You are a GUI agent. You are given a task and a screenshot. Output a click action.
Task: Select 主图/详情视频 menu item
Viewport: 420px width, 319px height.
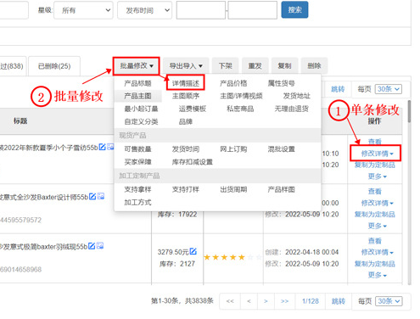[x=241, y=96]
